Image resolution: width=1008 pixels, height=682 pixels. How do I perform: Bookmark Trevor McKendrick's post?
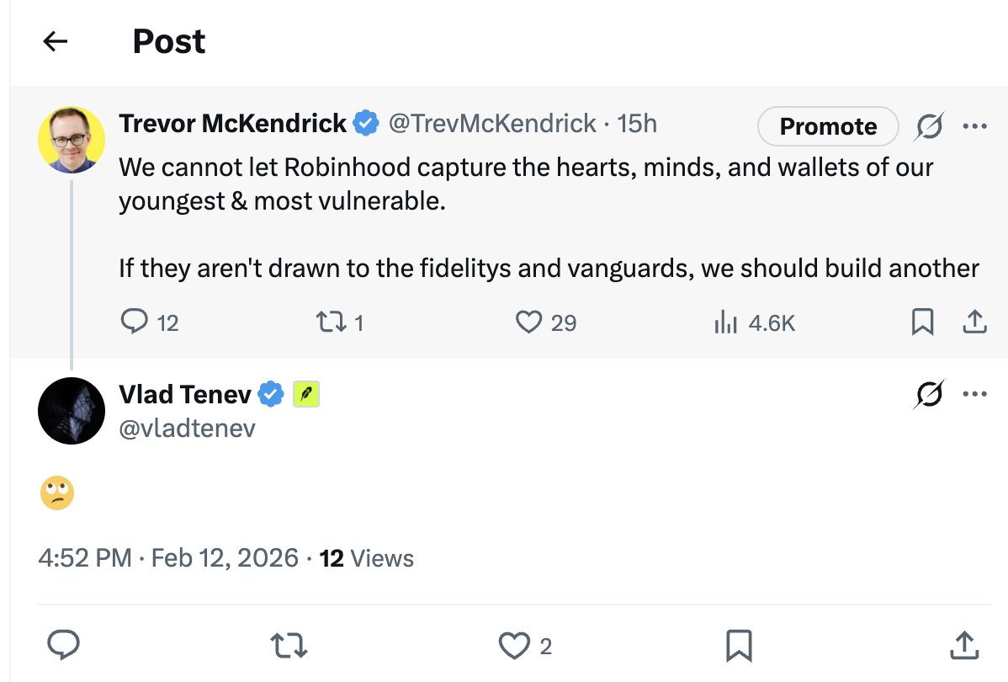click(x=922, y=322)
